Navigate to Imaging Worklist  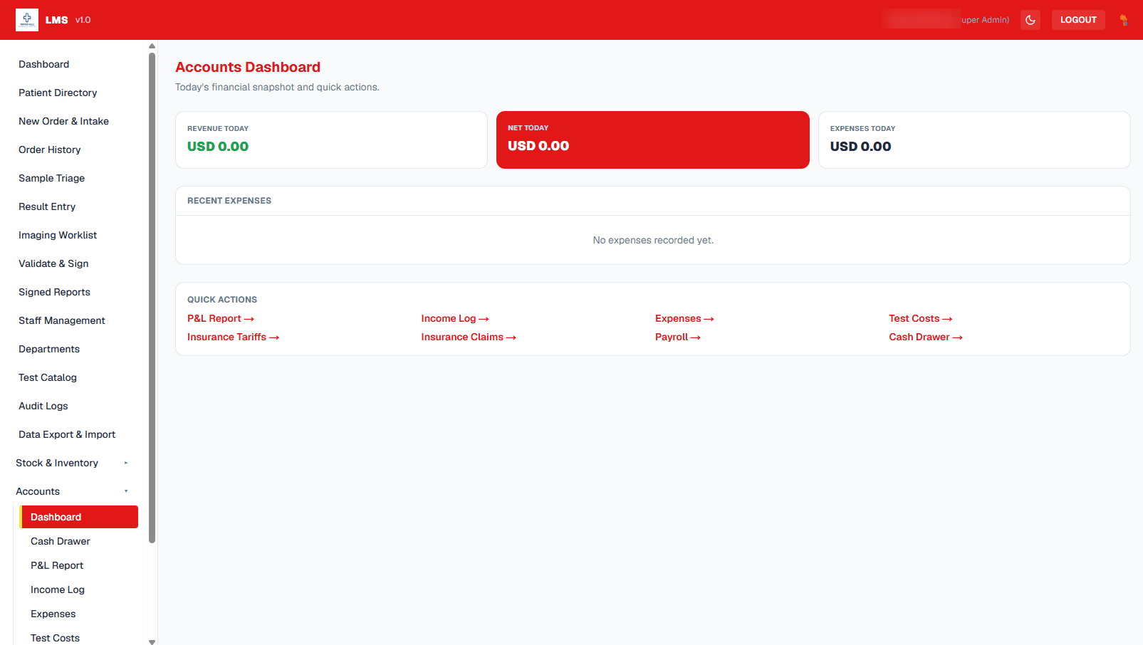click(x=58, y=235)
